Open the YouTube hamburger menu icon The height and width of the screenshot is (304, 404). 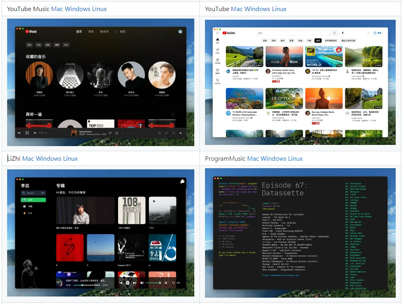click(x=217, y=33)
